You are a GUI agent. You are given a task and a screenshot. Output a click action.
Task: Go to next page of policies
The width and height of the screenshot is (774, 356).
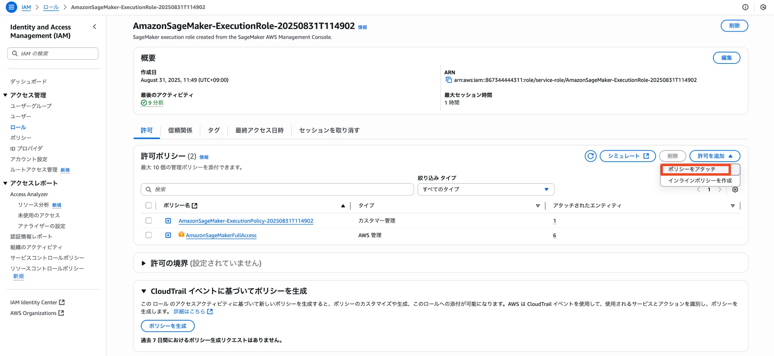click(720, 190)
